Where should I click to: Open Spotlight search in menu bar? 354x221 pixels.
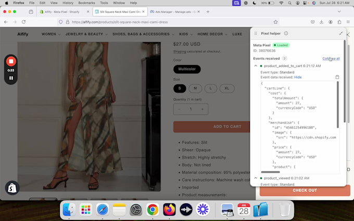(289, 3)
